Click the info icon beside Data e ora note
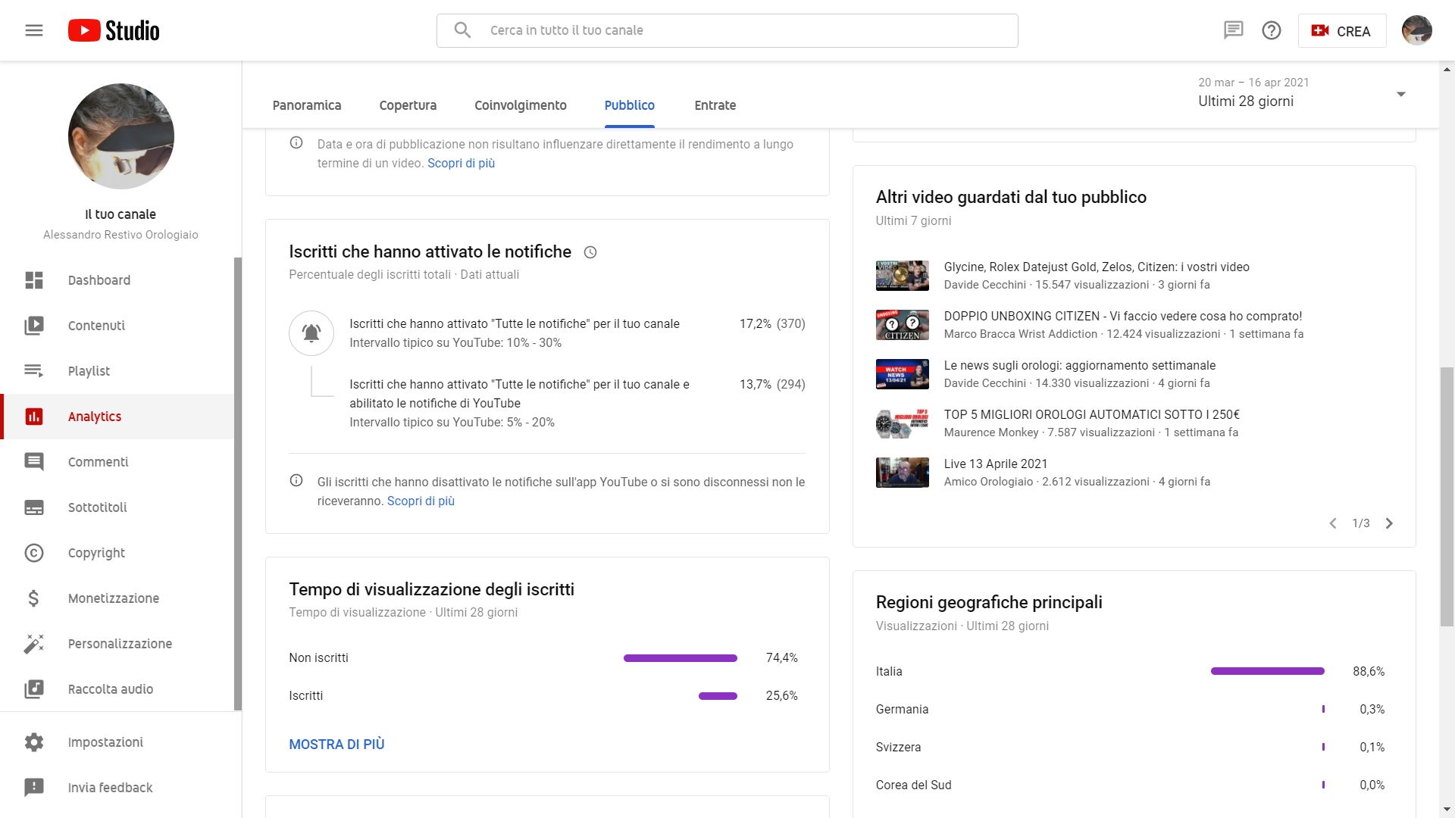1455x818 pixels. [x=296, y=143]
